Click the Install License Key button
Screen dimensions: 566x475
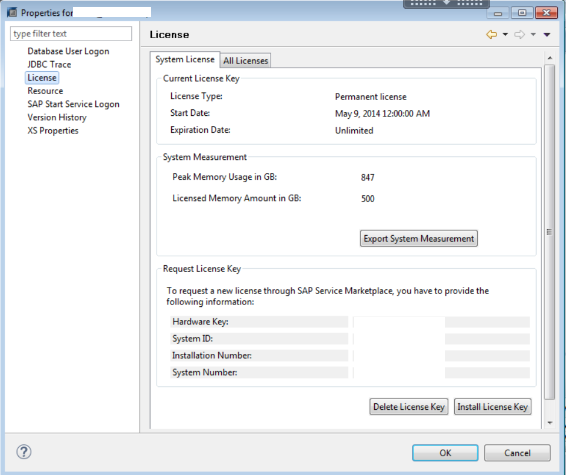(x=492, y=407)
